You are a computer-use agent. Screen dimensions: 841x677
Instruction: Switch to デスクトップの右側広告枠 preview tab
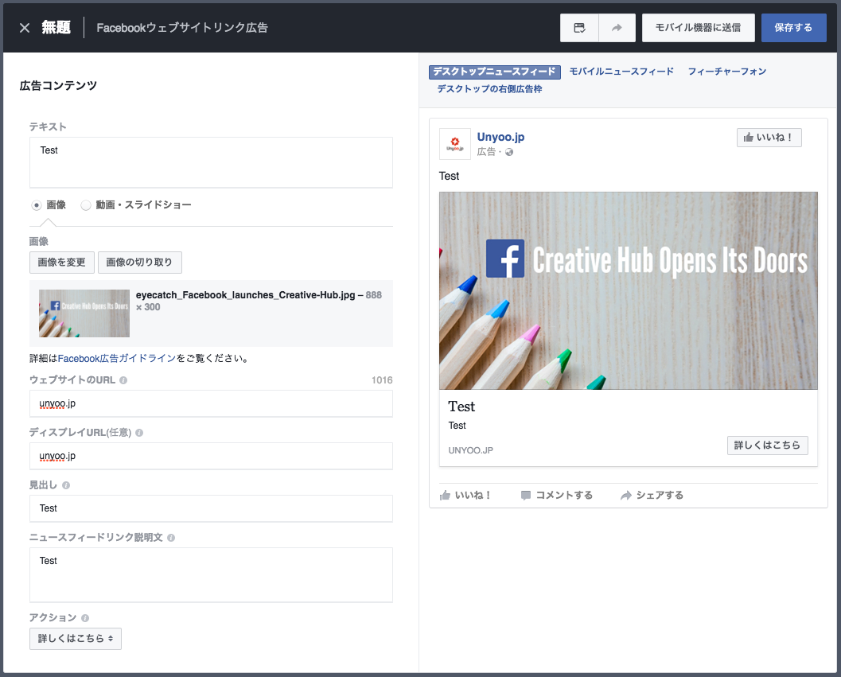(489, 89)
